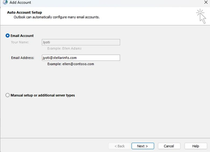Click the Your Name text field

click(x=81, y=42)
